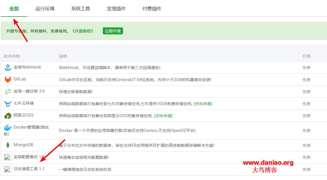This screenshot has height=180, width=327.
Task: Open the 《升级教程》 link
Action: tap(83, 31)
